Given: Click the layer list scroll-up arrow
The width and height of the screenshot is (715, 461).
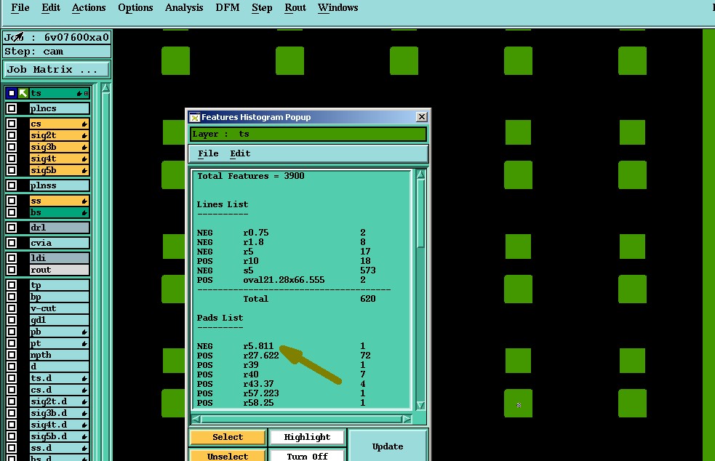Looking at the screenshot, I should click(105, 89).
